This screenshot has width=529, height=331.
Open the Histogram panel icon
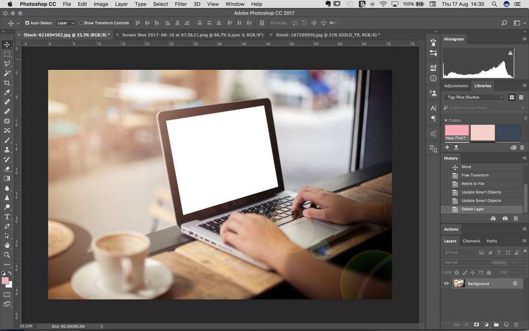coord(454,39)
